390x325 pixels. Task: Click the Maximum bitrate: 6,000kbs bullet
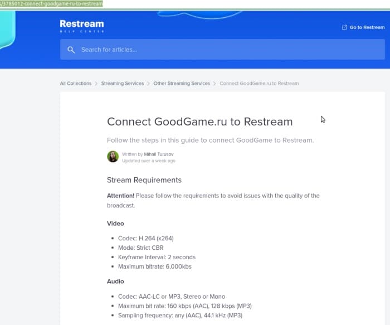coord(155,266)
